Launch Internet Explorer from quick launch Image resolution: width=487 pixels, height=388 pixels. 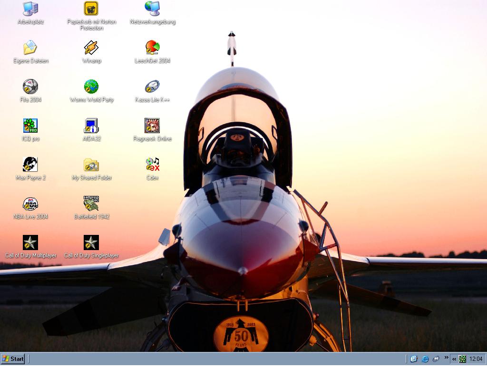click(x=425, y=359)
